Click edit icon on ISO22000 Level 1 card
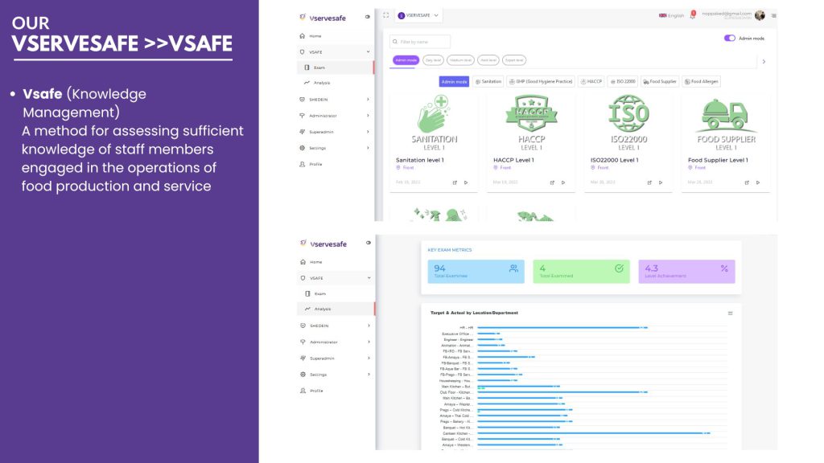Screen dimensions: 824x463 pyautogui.click(x=649, y=182)
